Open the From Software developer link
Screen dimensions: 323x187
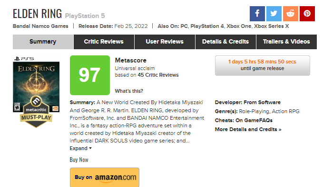[x=262, y=102]
